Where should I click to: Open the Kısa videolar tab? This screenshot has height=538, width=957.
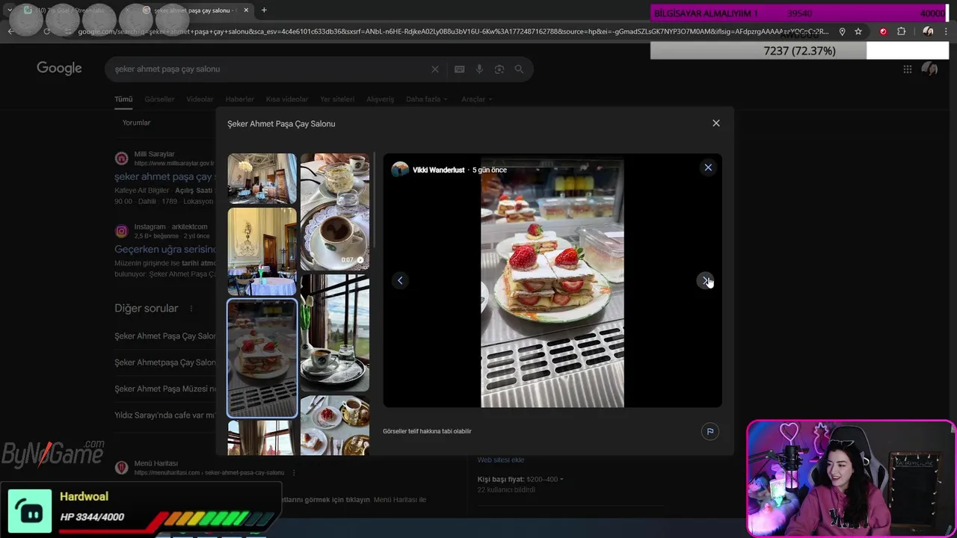click(287, 99)
